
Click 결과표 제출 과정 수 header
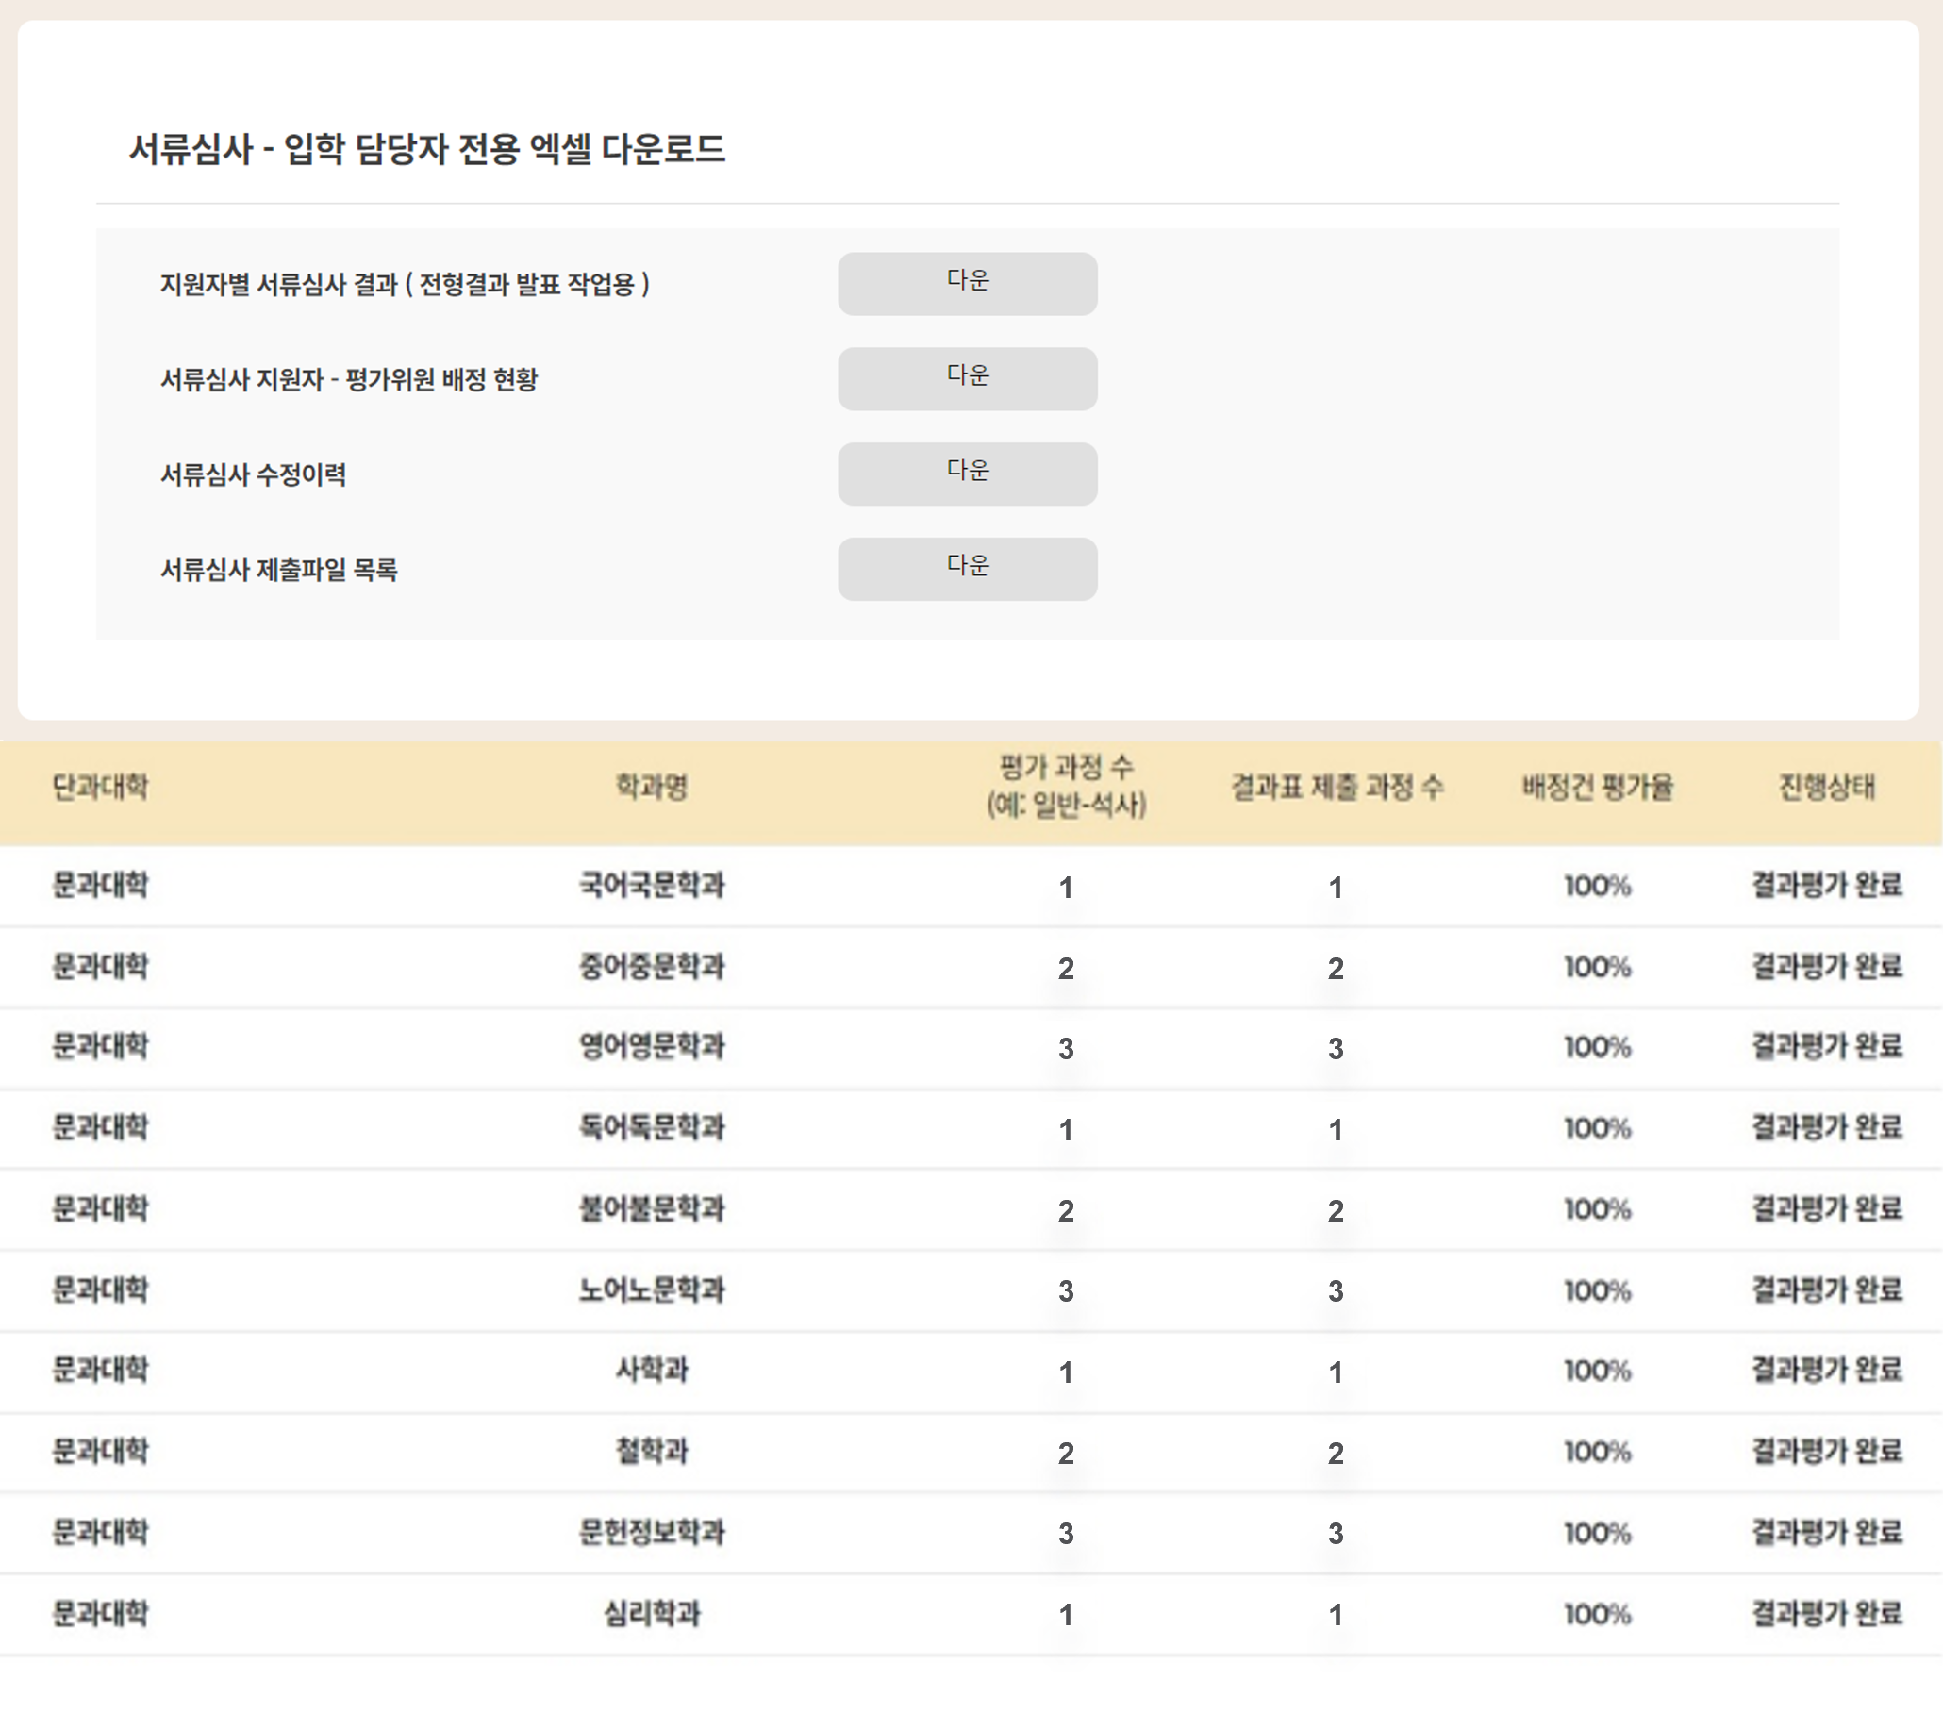(1337, 787)
